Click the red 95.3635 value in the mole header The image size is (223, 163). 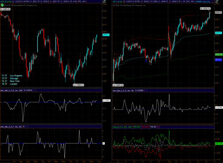(x=145, y=127)
